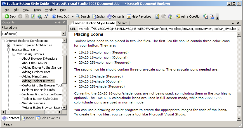Screen dimensions: 243x128
Task: Open the How Do I dropdown arrow
Action: 72,16
